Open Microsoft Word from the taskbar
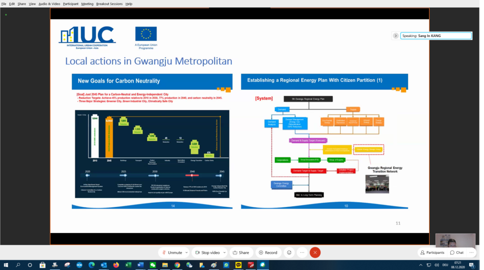 (140, 265)
